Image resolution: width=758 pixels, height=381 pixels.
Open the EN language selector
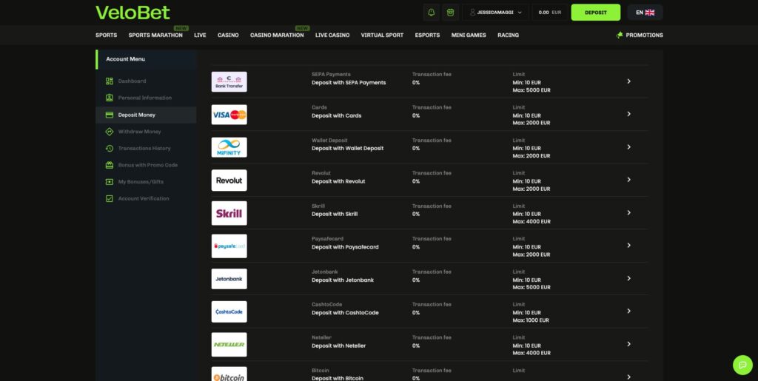[x=645, y=13]
